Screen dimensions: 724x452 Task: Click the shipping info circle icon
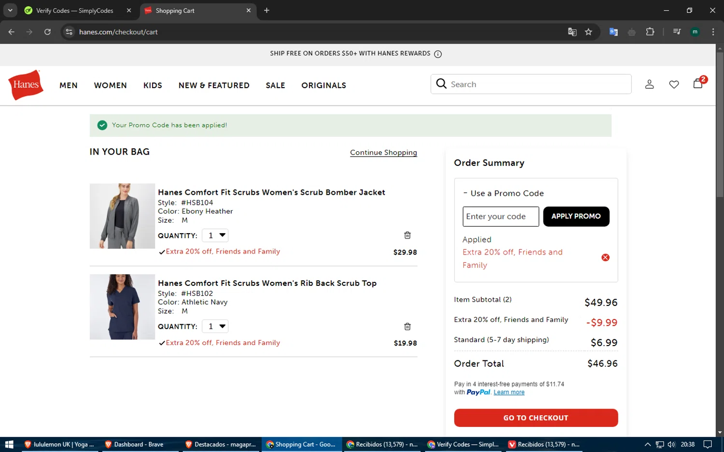pos(438,54)
